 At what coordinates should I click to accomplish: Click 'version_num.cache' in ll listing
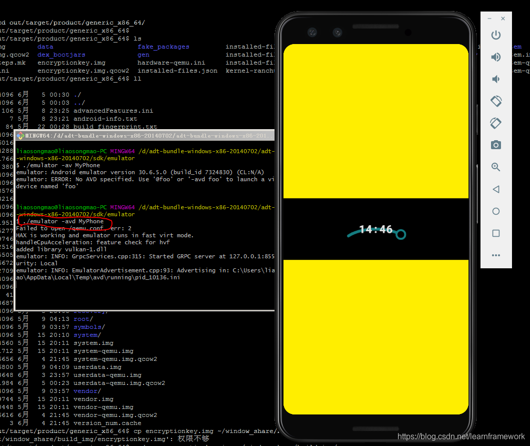[107, 423]
